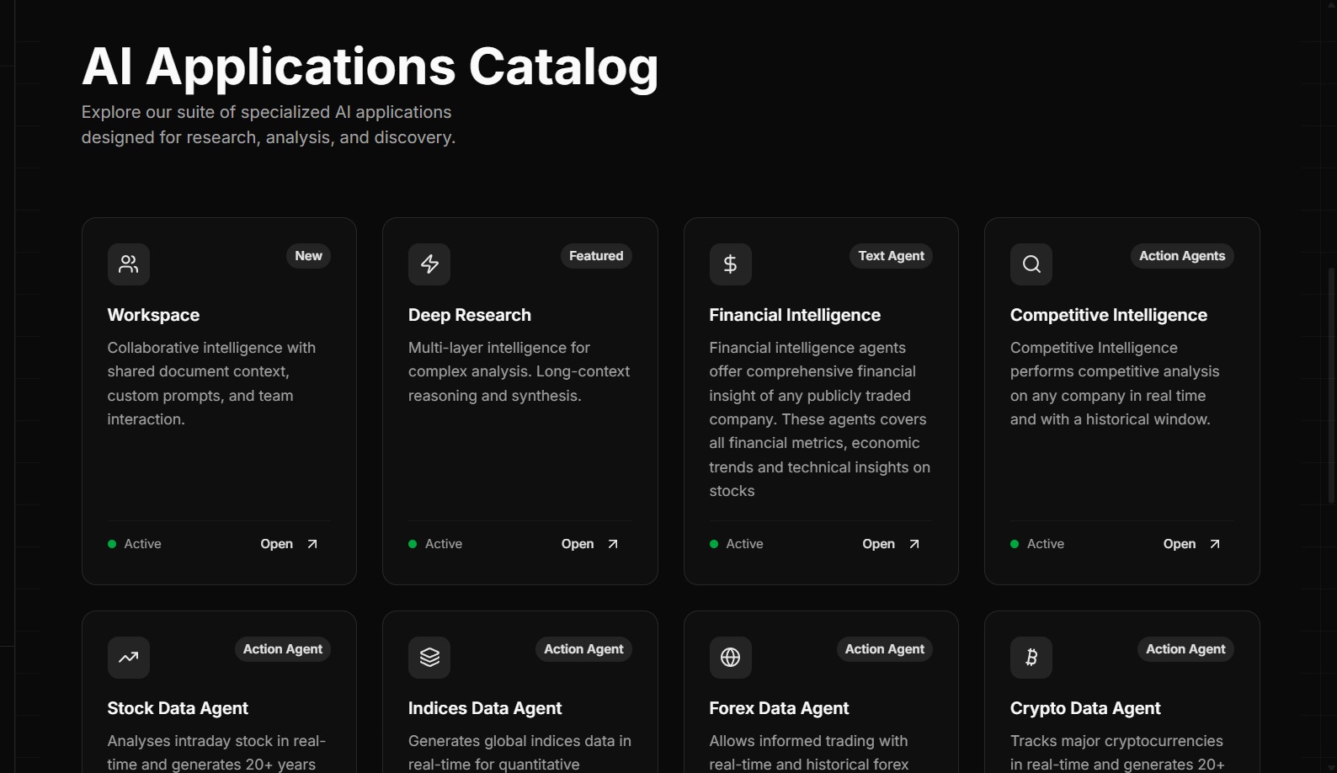
Task: Click the Financial Intelligence card title
Action: tap(795, 315)
